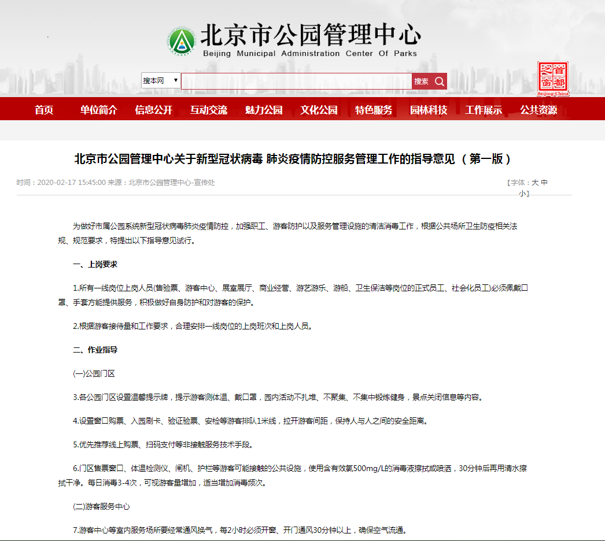Click the article title about 新型冠状病毒 指导意见
Image resolution: width=605 pixels, height=541 pixels.
(293, 159)
